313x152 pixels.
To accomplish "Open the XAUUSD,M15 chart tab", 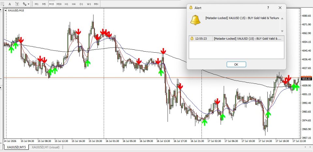I will (16, 147).
